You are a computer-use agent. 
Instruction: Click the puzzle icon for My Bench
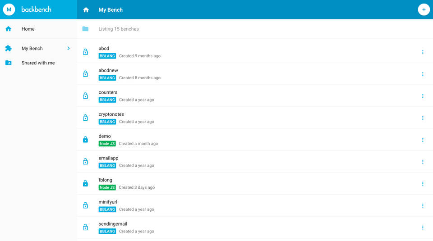pos(8,48)
